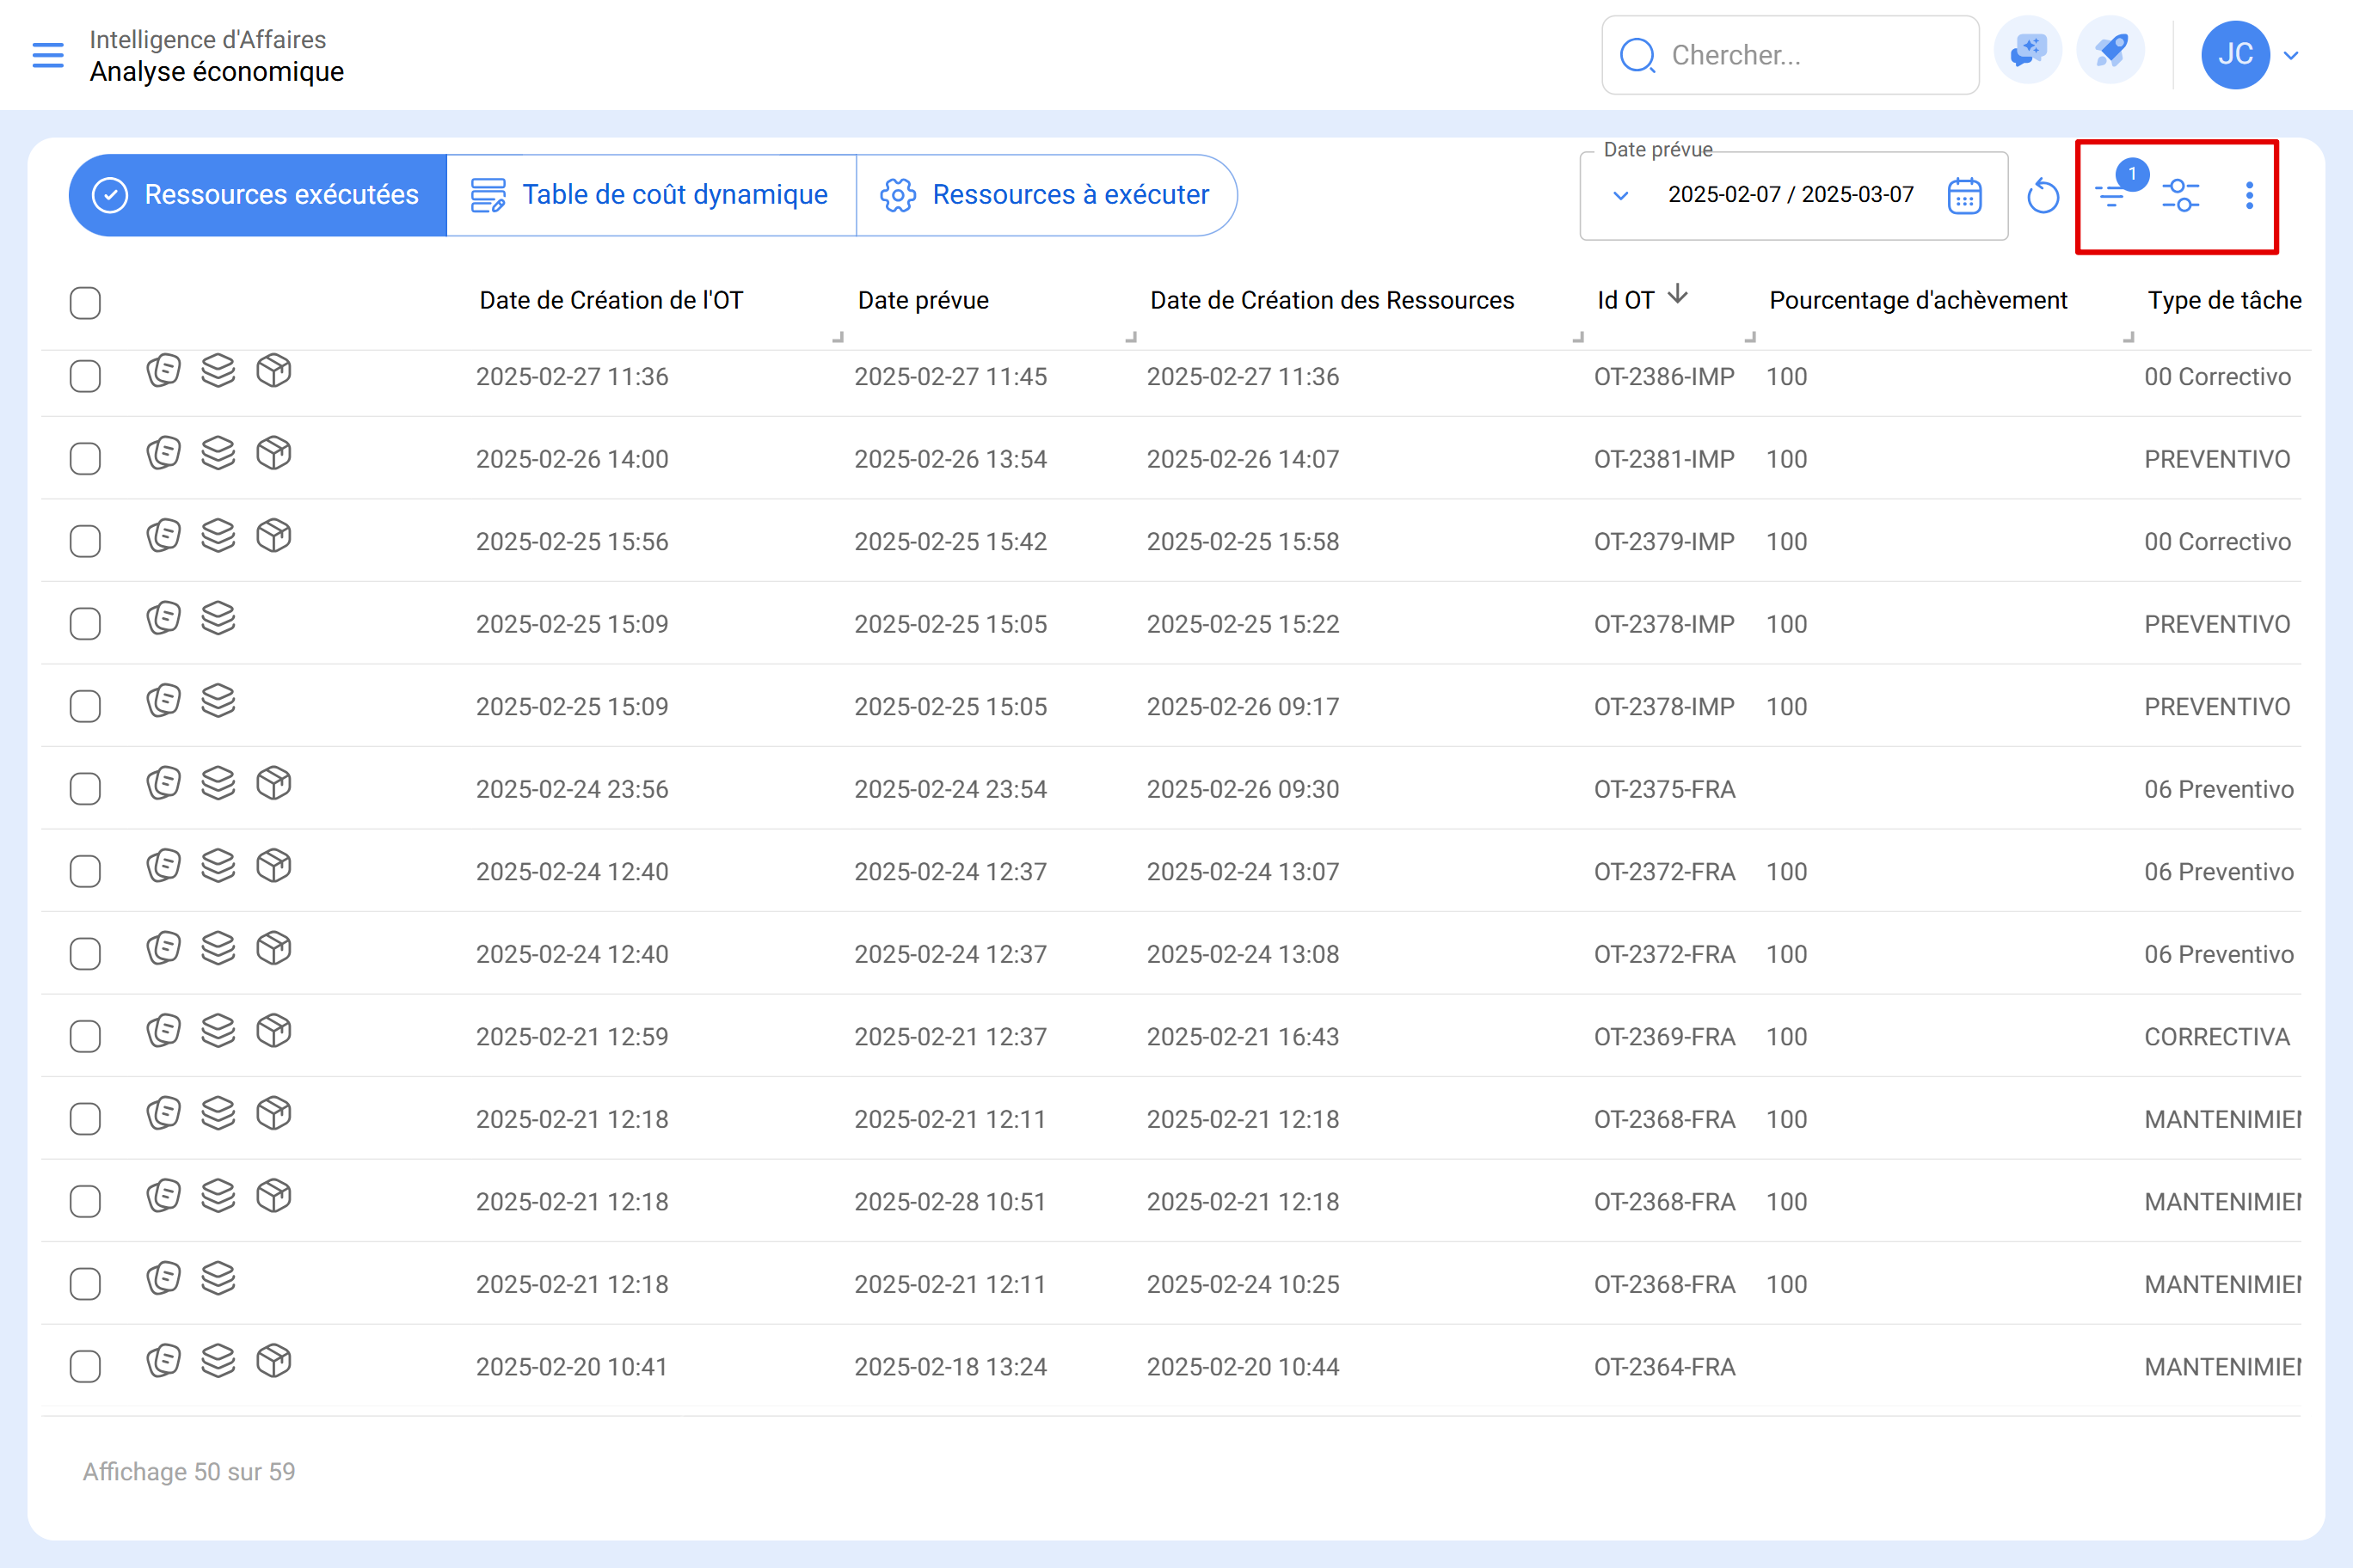The height and width of the screenshot is (1568, 2353).
Task: Check the OT-2375-FRA row checkbox
Action: (x=85, y=789)
